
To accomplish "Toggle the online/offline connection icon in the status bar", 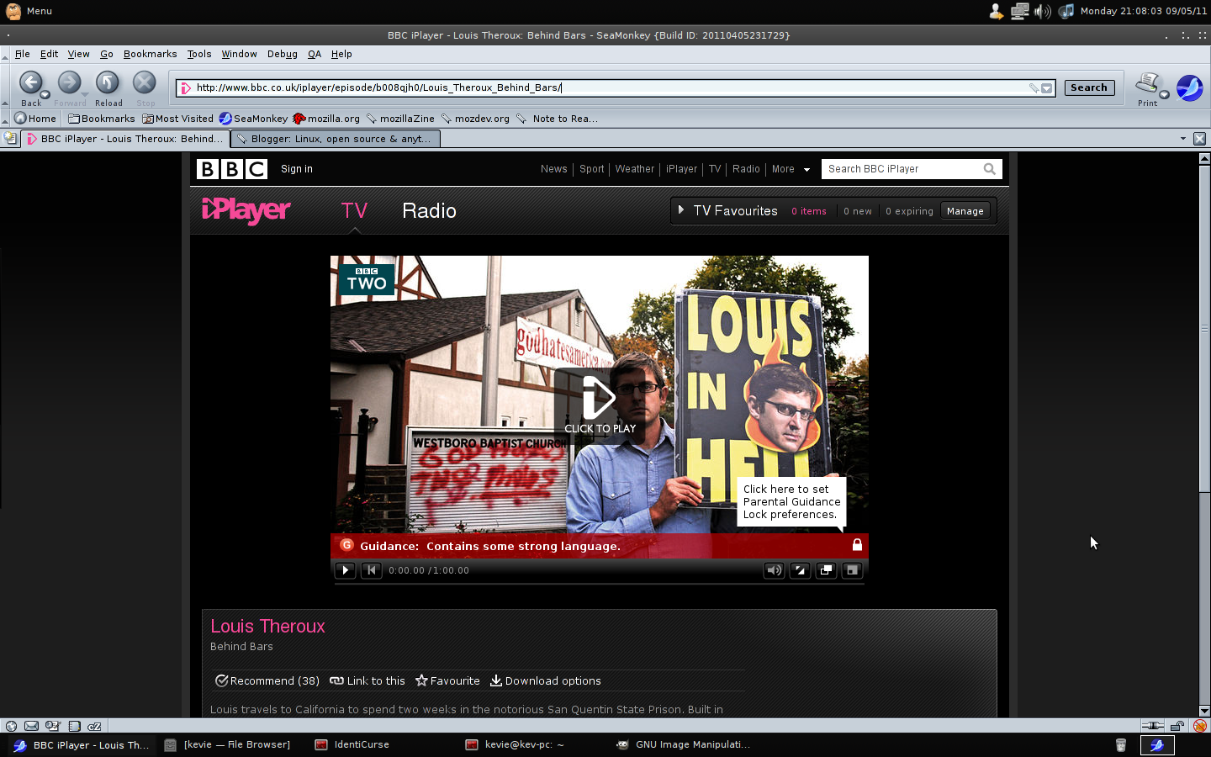I will (1152, 726).
